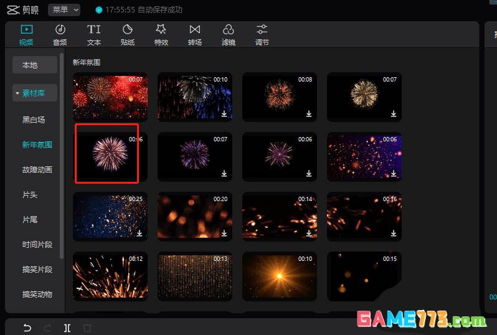The image size is (497, 335).
Task: Click the undo arrow in timeline toolbar
Action: tap(27, 328)
